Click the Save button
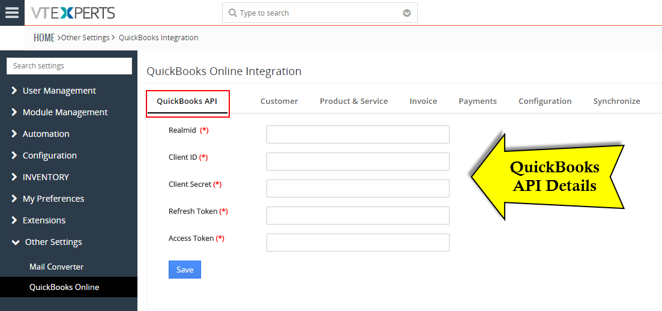The height and width of the screenshot is (311, 662). (x=184, y=270)
